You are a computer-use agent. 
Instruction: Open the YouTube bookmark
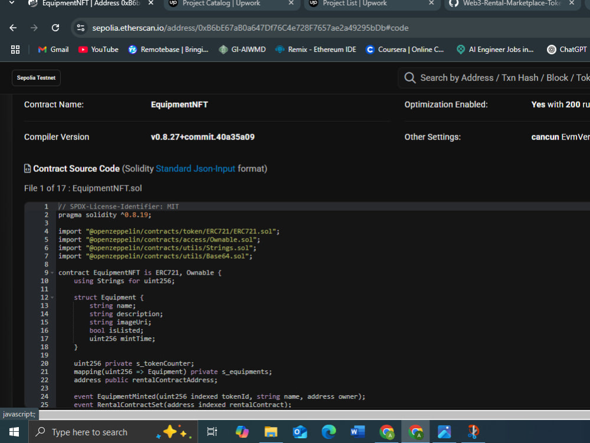(x=98, y=50)
